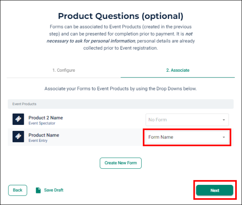Click the Event Spectator subtitle
The width and height of the screenshot is (242, 205).
pos(42,123)
